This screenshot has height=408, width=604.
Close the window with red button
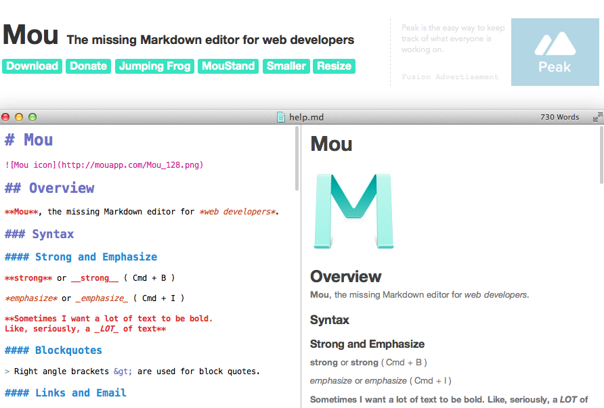pos(5,117)
